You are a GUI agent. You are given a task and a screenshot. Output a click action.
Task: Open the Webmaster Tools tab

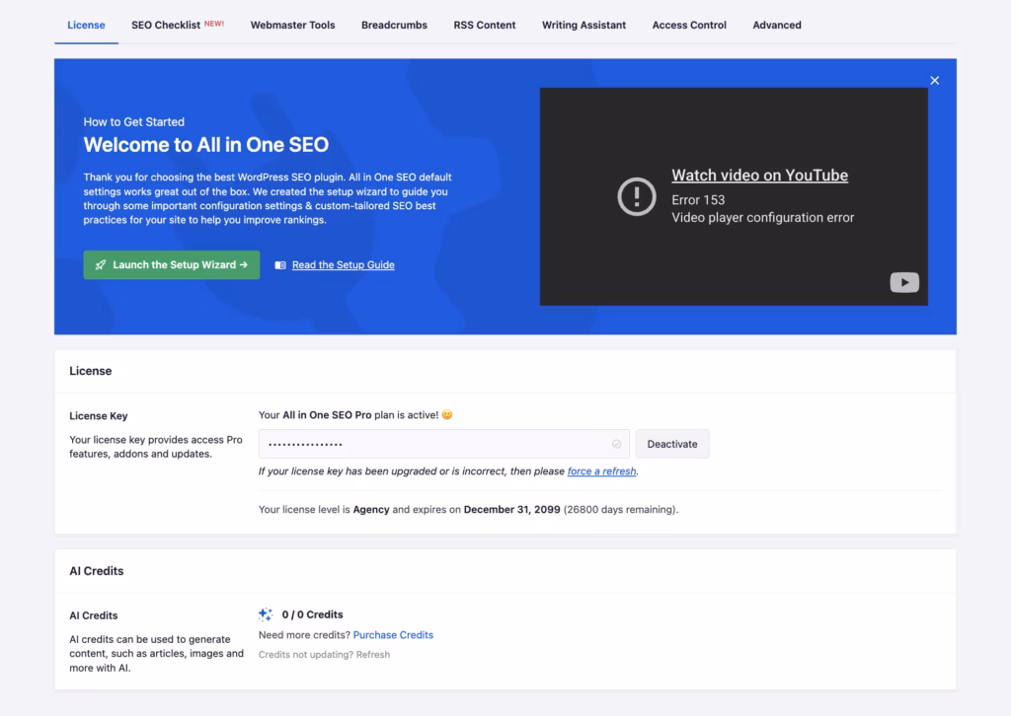point(292,25)
